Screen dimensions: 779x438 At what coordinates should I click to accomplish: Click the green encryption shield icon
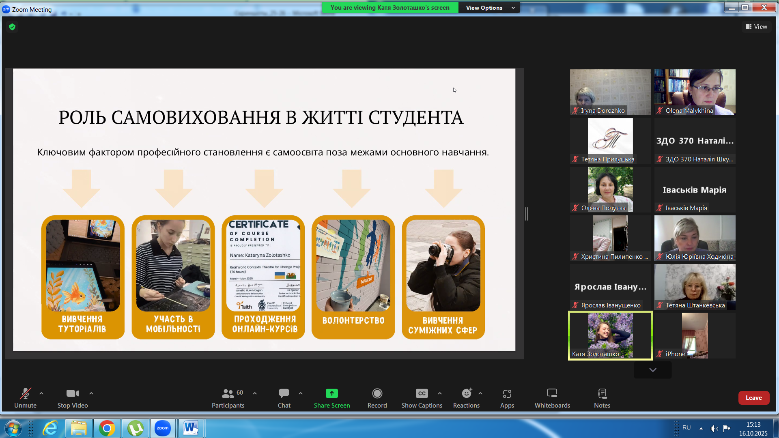[x=12, y=27]
